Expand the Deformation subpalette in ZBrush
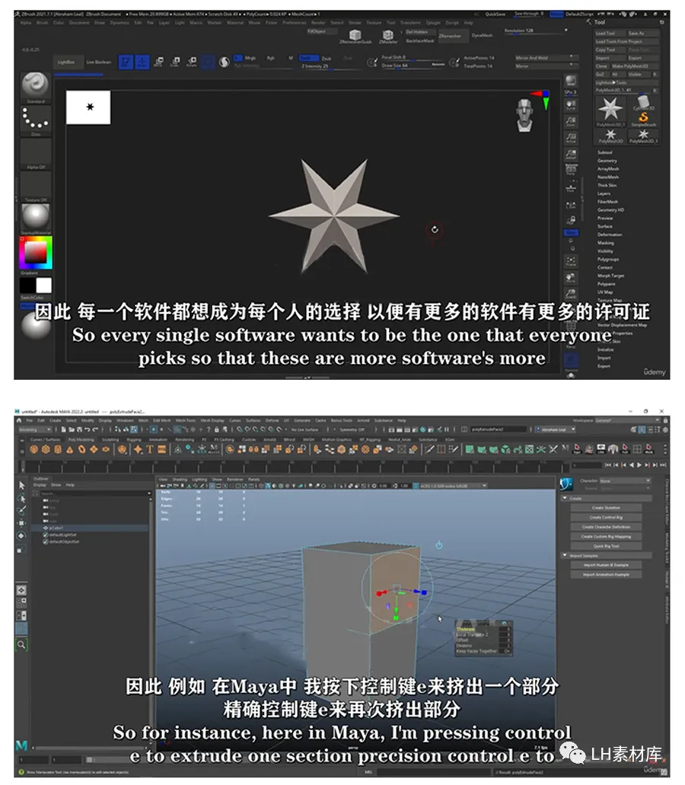 (x=610, y=235)
